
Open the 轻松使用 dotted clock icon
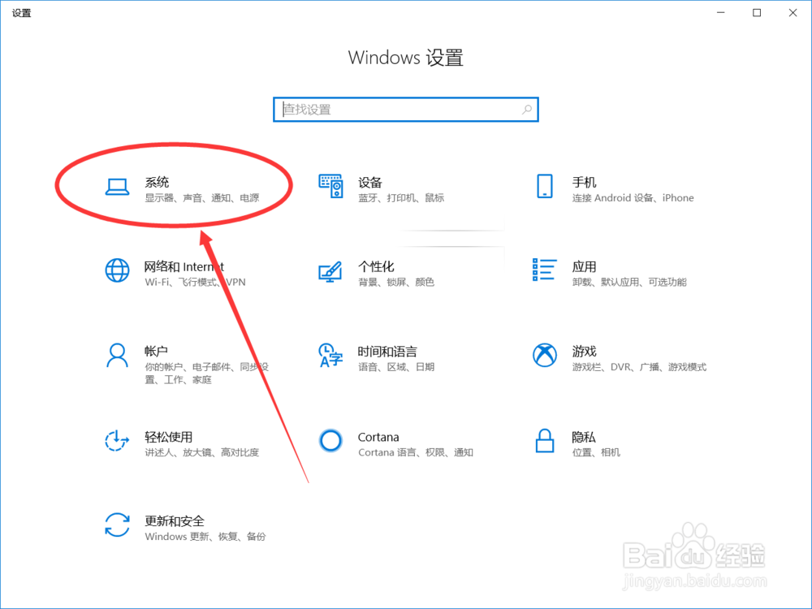pyautogui.click(x=117, y=440)
